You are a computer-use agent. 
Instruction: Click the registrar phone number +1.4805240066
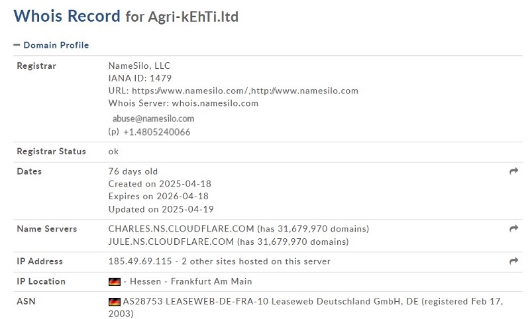pos(157,132)
